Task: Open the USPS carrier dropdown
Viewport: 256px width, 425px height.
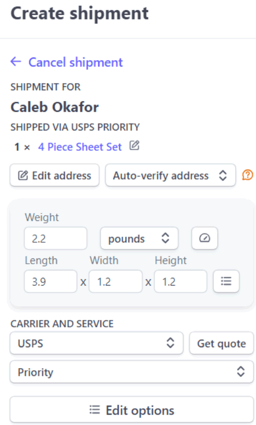Action: click(97, 343)
